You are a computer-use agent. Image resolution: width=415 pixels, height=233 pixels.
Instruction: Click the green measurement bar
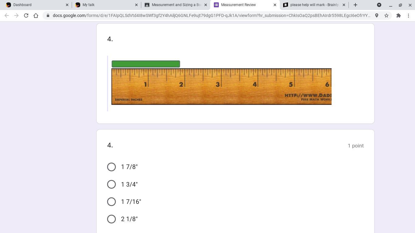click(146, 64)
